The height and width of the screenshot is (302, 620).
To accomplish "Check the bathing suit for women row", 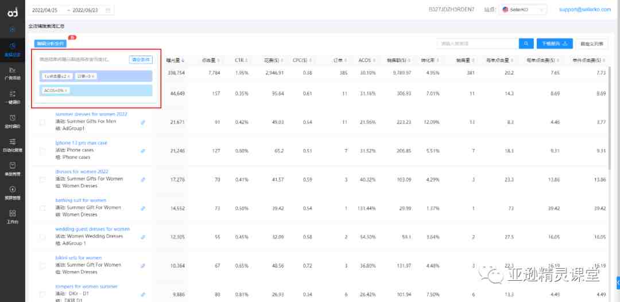I will (42, 209).
